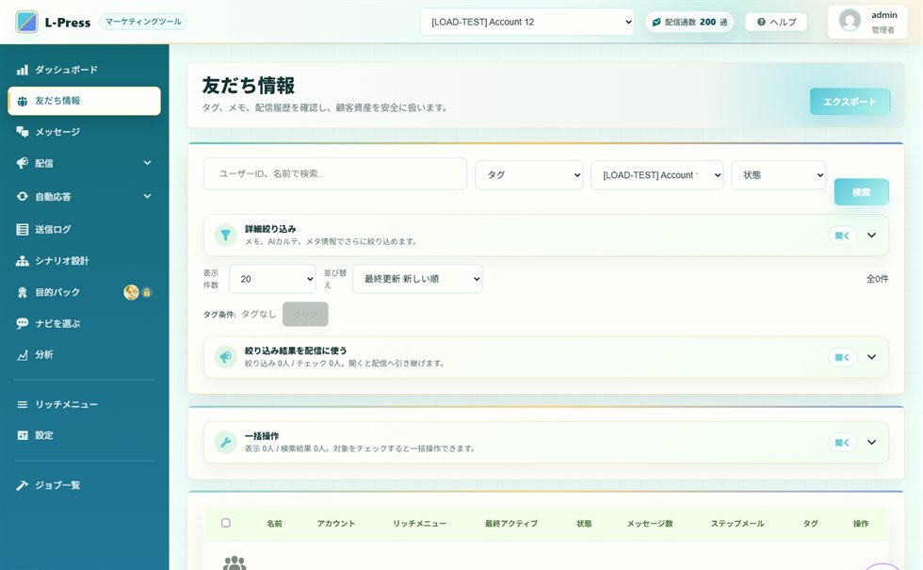The width and height of the screenshot is (923, 570).
Task: Click the megaphone icon in 絞り込み結果を配信に使う
Action: (225, 357)
